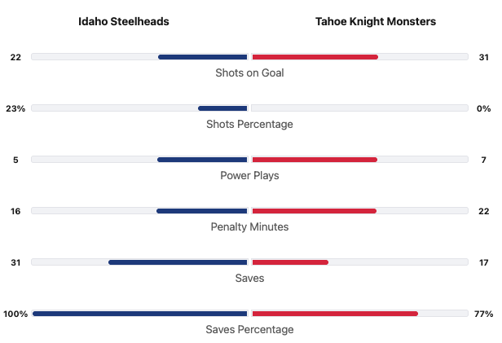Click the blue Saves bar
Viewport: 502px width, 343px height.
(x=178, y=262)
